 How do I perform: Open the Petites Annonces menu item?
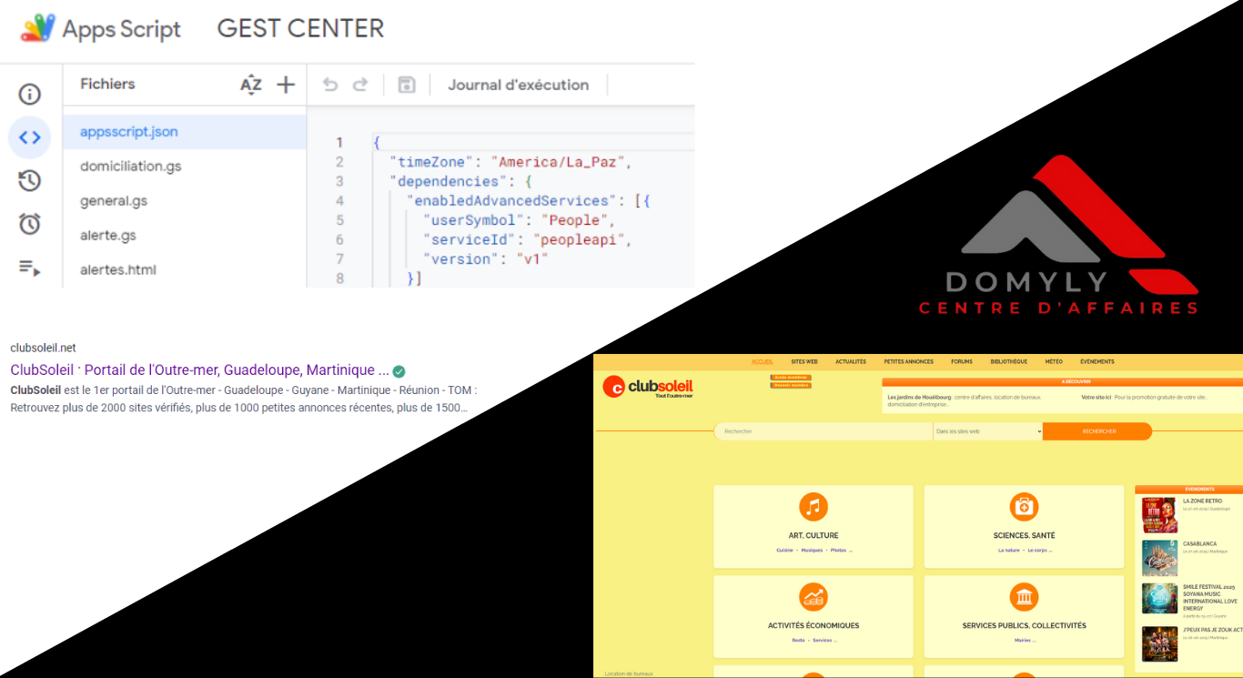[x=908, y=361]
